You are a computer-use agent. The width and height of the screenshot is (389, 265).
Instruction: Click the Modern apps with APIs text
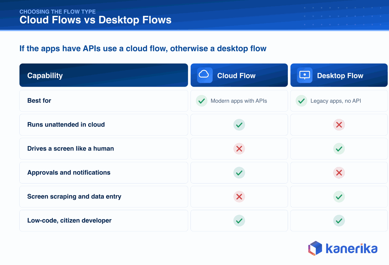coord(239,101)
